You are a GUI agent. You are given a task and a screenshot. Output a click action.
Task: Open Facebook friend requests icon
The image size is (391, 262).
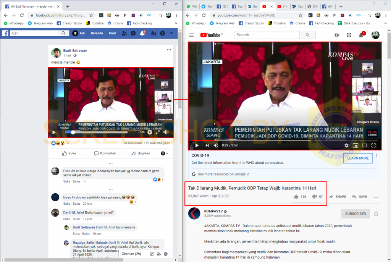(x=124, y=33)
